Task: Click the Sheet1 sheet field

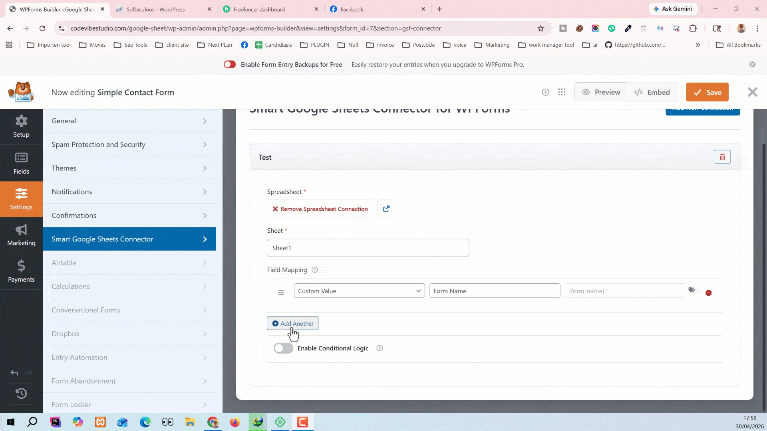Action: coord(368,248)
